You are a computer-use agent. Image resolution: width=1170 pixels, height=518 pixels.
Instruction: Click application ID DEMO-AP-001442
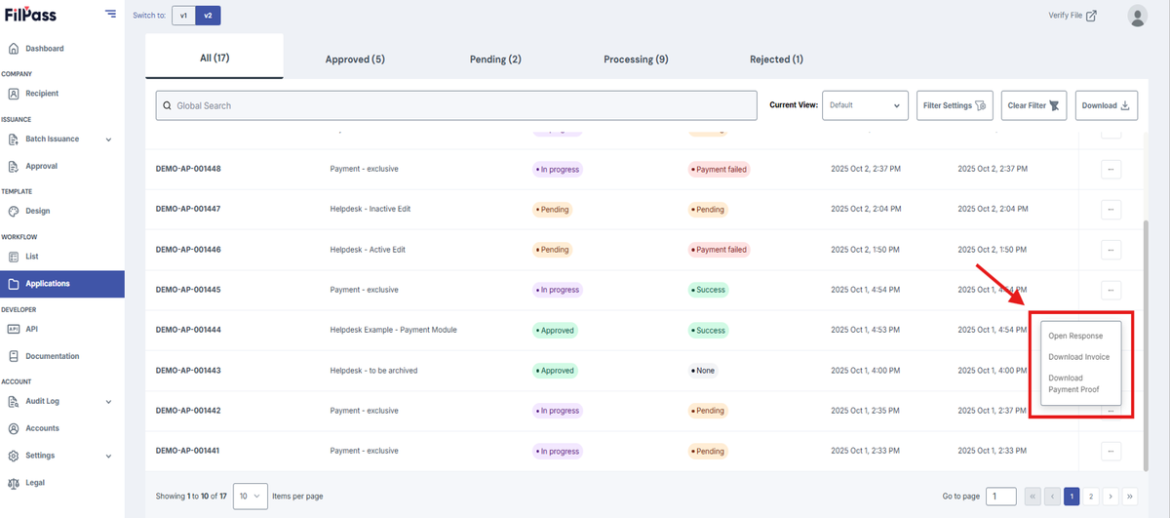pyautogui.click(x=188, y=411)
